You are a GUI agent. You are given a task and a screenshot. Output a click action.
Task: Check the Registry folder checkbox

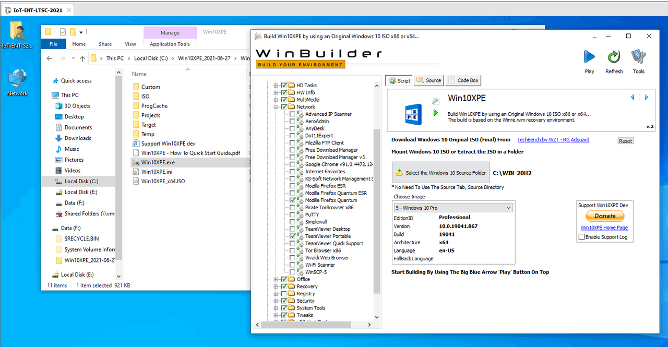[284, 294]
